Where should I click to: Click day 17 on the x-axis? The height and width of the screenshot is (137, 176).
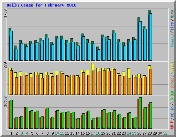(x=93, y=133)
